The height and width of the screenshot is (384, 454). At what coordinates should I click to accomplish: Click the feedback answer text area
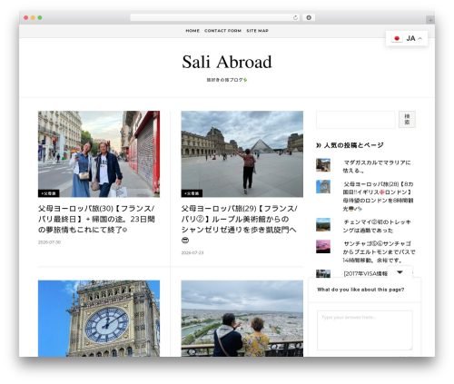point(365,330)
